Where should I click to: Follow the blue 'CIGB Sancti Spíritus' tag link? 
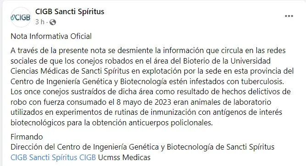pos(44,157)
